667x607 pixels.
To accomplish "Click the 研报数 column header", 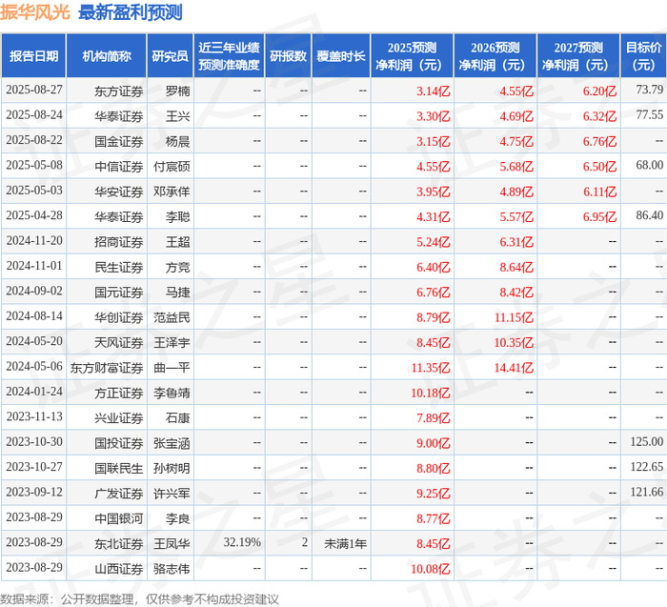I will (289, 56).
